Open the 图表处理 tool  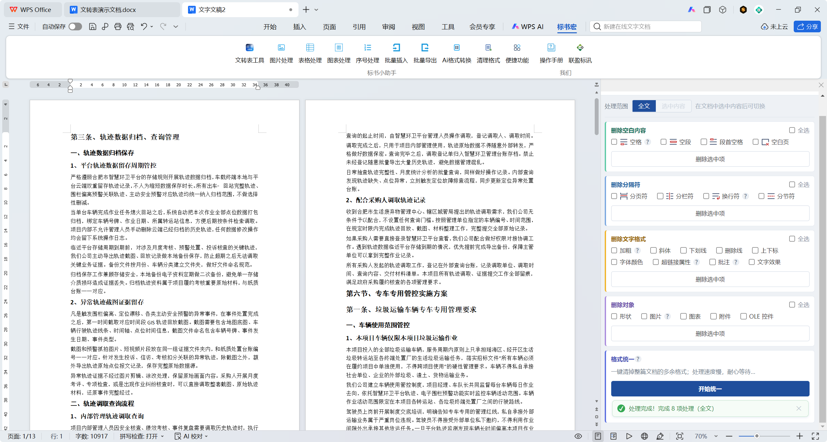[x=339, y=53]
